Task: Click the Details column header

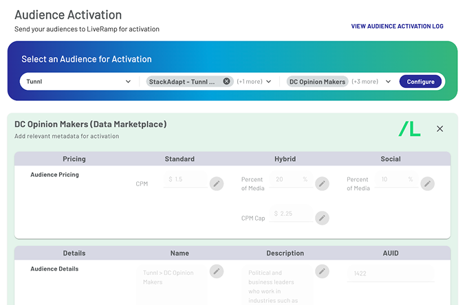Action: (x=74, y=253)
